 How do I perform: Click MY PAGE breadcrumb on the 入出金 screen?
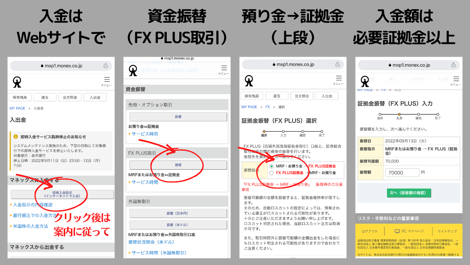point(17,108)
